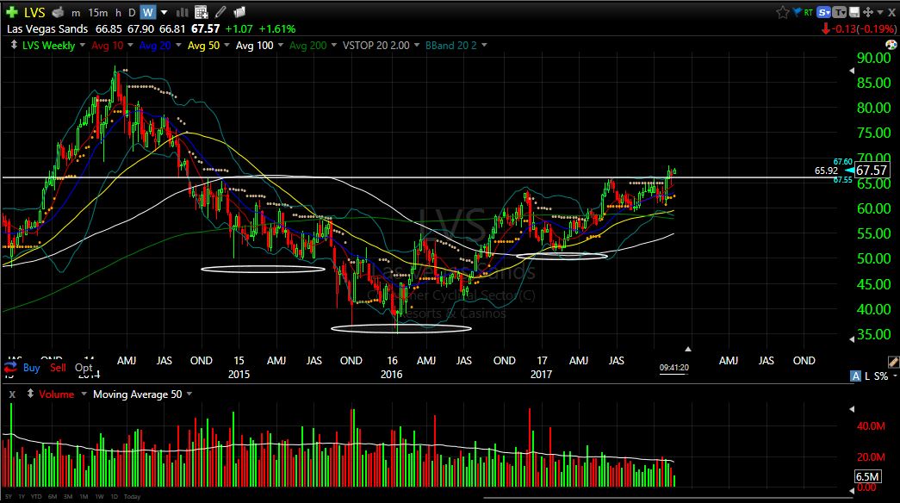The image size is (900, 503).
Task: Toggle the 'L' log scale button
Action: click(866, 376)
